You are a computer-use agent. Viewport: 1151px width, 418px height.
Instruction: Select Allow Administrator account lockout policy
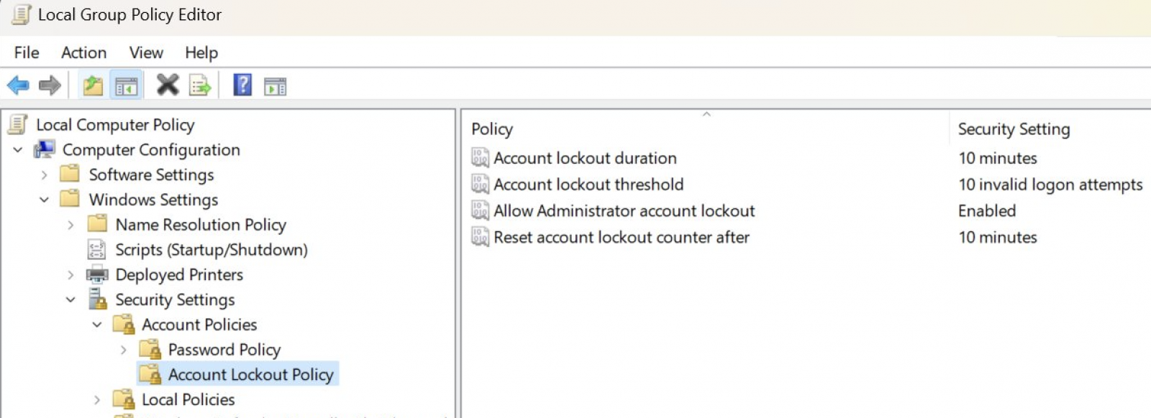click(624, 211)
